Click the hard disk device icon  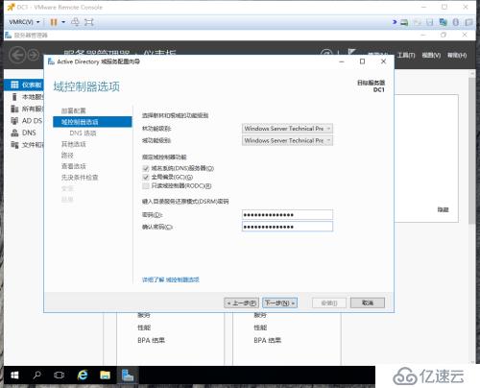pyautogui.click(x=404, y=22)
